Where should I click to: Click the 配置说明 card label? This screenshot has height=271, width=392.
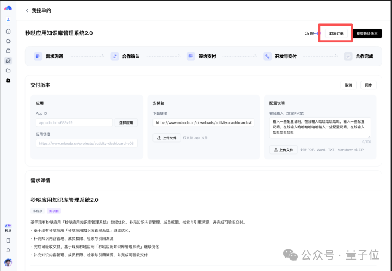(x=277, y=103)
